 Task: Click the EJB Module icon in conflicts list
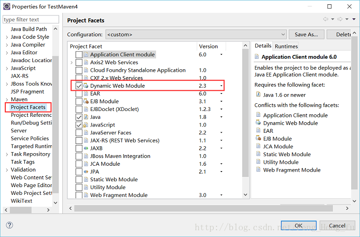[258, 138]
